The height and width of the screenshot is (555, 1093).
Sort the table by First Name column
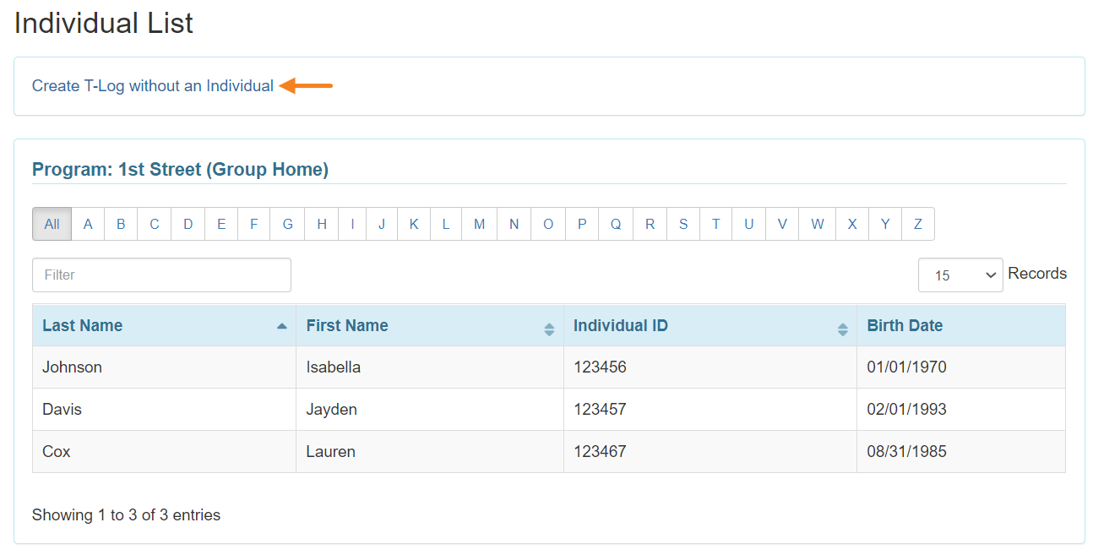347,325
